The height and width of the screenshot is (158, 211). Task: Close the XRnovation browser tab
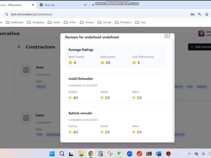[x=33, y=5]
